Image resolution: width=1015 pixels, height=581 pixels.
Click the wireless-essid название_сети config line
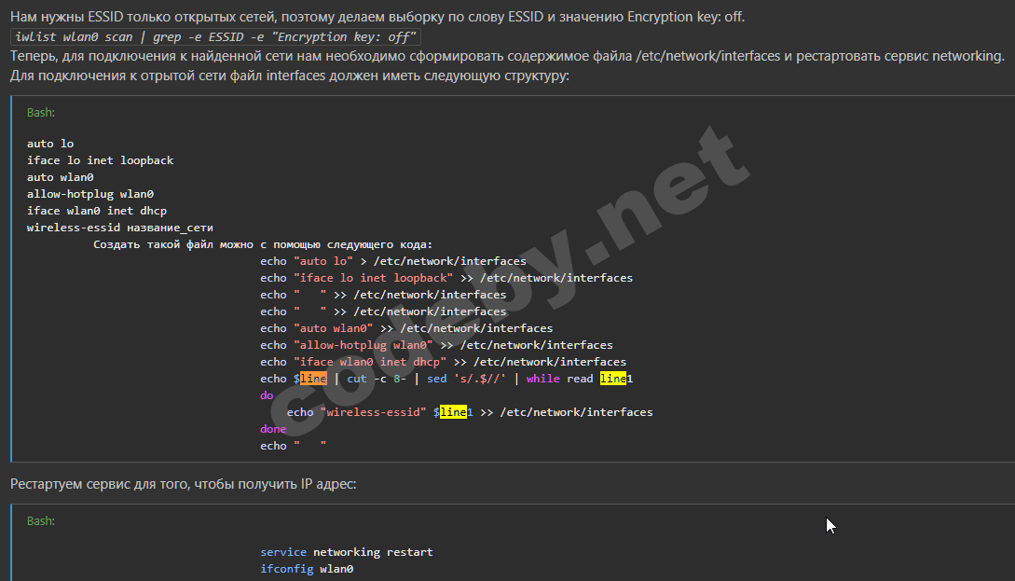120,228
